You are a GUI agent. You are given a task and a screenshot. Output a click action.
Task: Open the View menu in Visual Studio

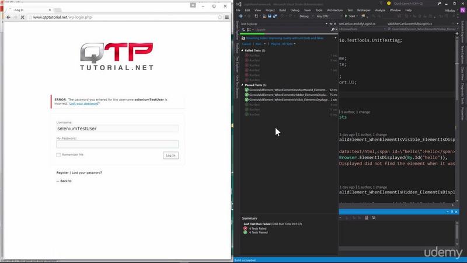pos(257,10)
